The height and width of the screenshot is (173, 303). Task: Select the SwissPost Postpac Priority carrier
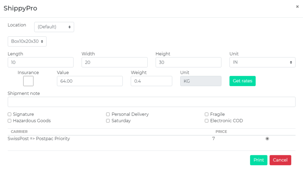(x=267, y=138)
